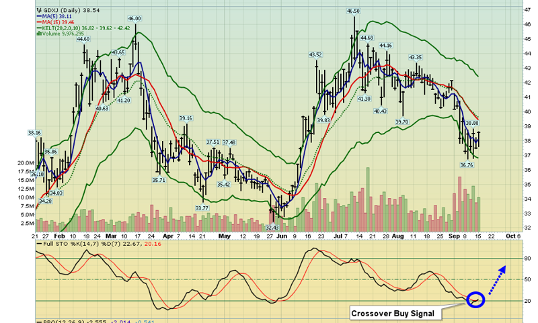This screenshot has height=323, width=538.
Task: Click the dotted blue projection arrow
Action: click(495, 279)
